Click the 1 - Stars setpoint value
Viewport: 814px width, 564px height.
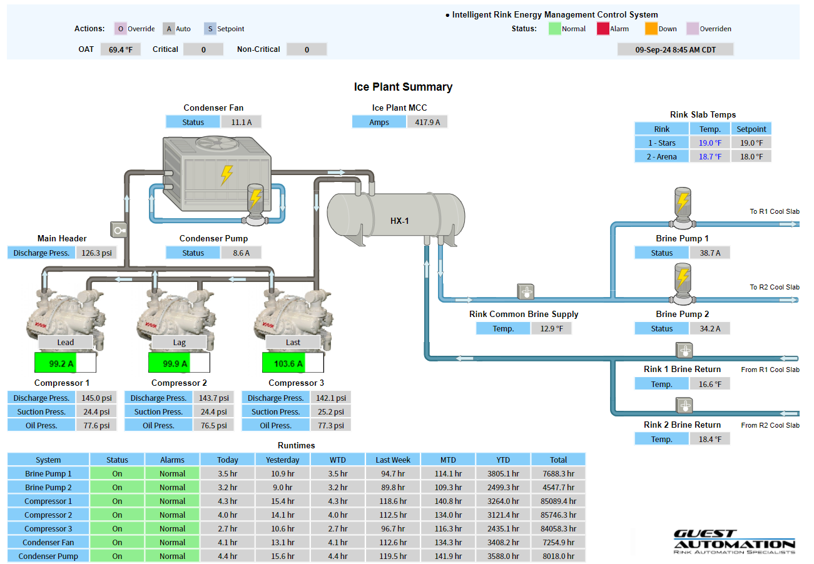[x=751, y=143]
